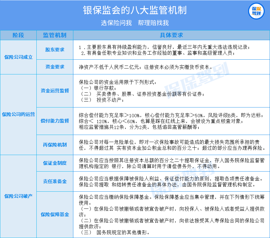Click the 监管机制 column header
The image size is (270, 238).
[55, 35]
